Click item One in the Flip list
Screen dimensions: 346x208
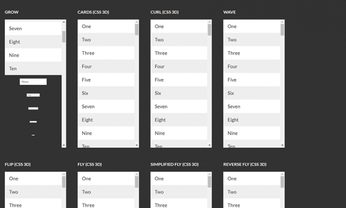coord(33,178)
